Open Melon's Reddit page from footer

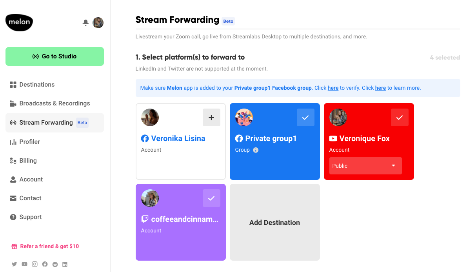[55, 264]
